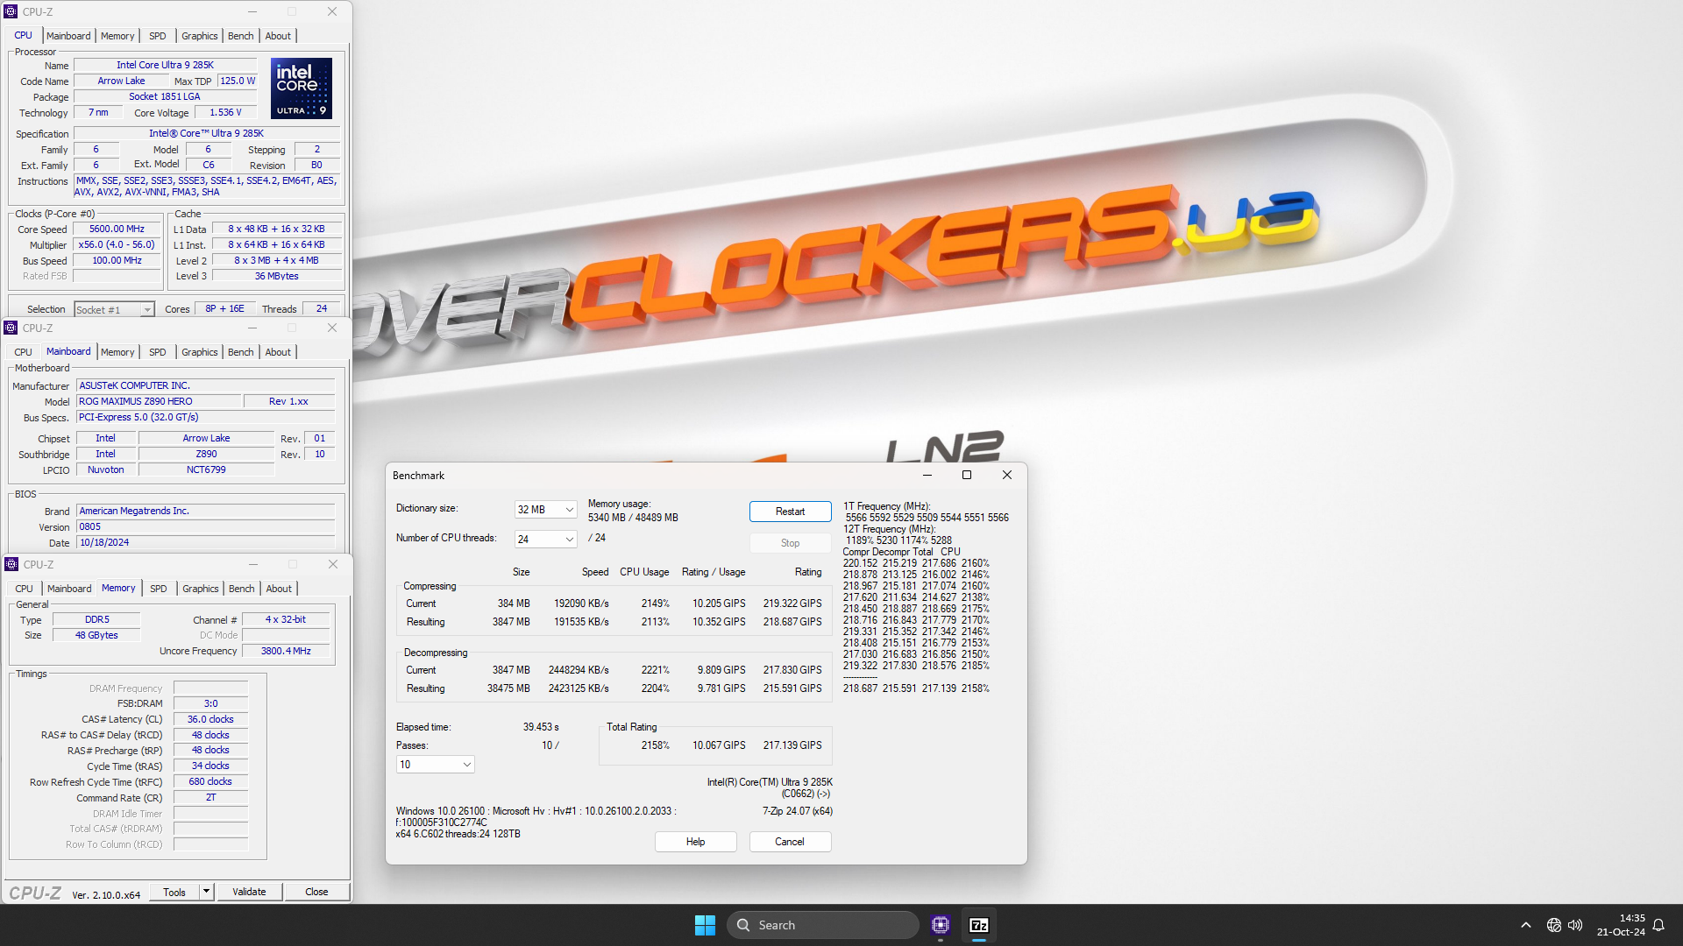Viewport: 1683px width, 946px height.
Task: Switch to Mainboard tab in top CPU-Z window
Action: 68,36
